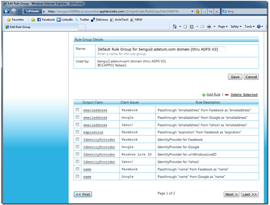
Task: Open the recent pages dropdown beside Forward
Action: 19,12
